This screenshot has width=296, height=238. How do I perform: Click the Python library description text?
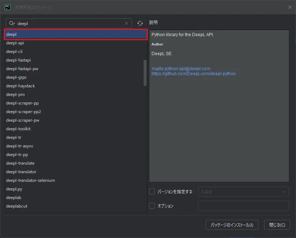[x=183, y=35]
